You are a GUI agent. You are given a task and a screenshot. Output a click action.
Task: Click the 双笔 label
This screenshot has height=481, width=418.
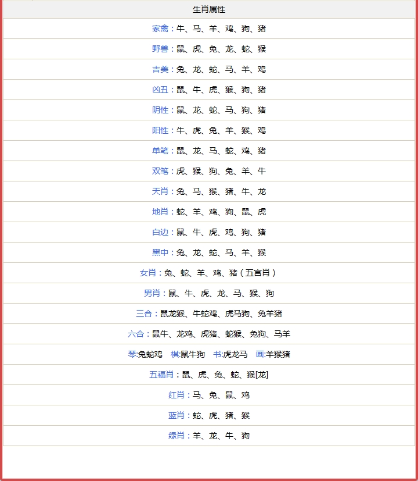(x=160, y=171)
